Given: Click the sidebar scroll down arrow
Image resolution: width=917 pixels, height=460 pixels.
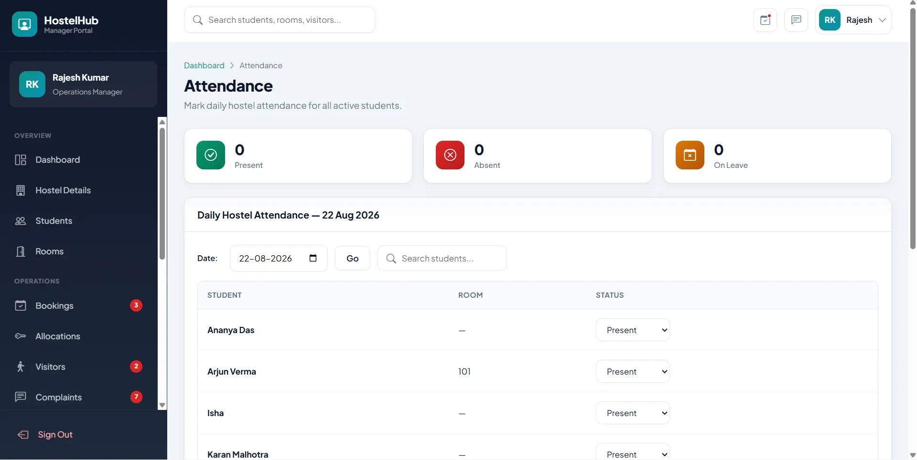Looking at the screenshot, I should click(x=162, y=405).
